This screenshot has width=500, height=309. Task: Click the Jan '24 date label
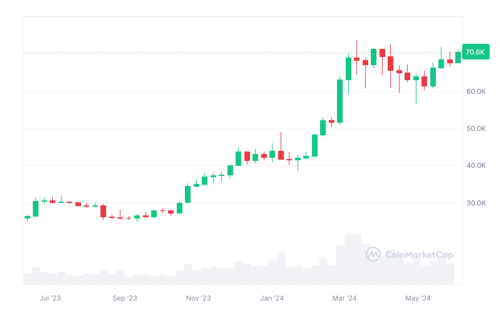pyautogui.click(x=272, y=298)
